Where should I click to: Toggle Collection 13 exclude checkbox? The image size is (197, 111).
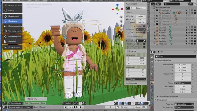tap(157, 24)
